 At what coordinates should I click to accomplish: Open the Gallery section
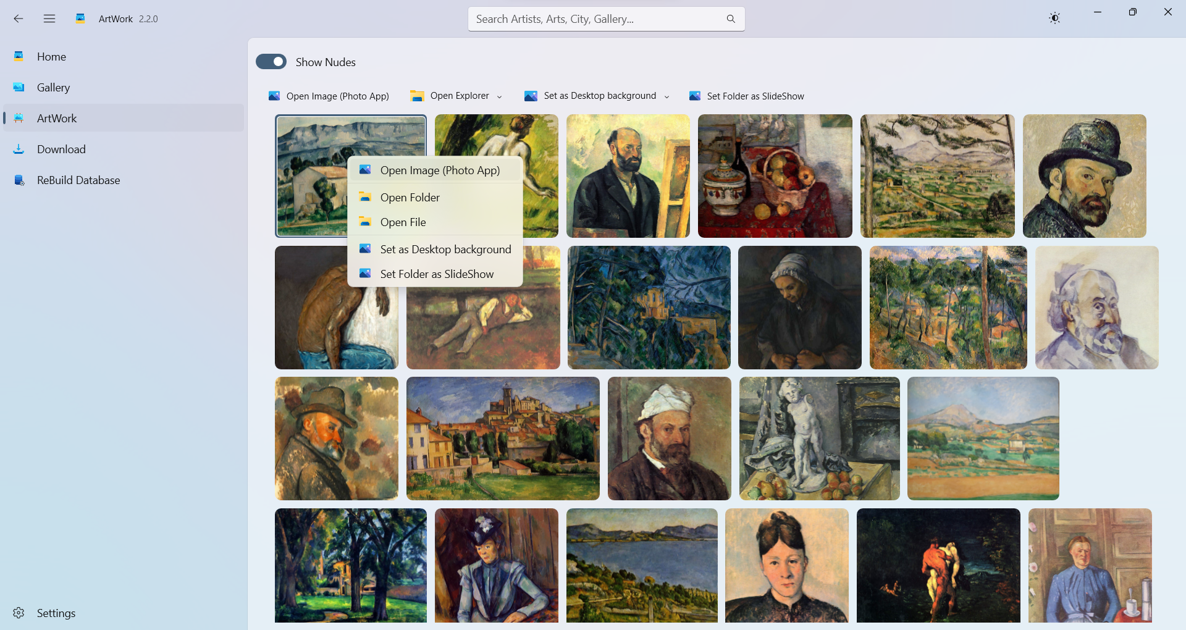(x=124, y=87)
